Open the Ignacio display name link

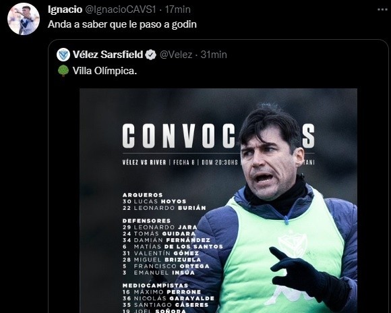65,9
